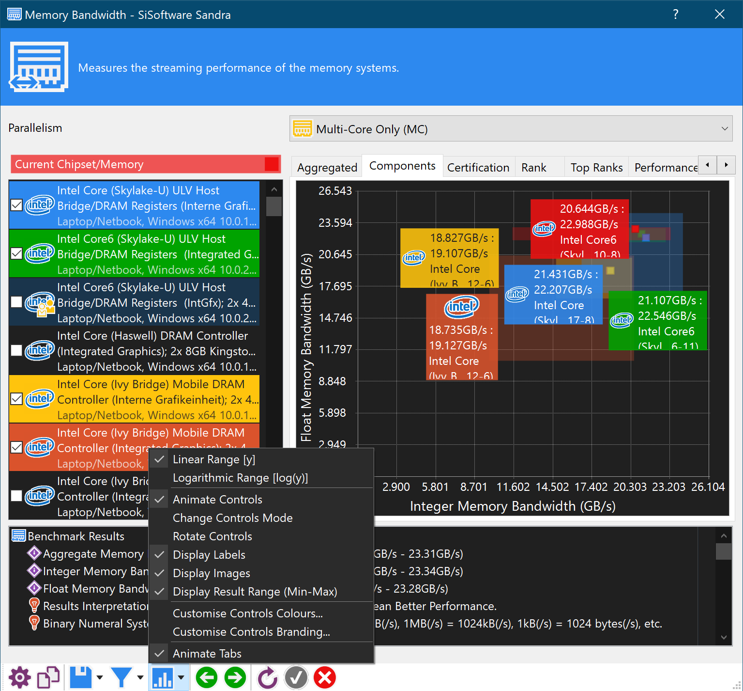Viewport: 743px width, 691px height.
Task: Uncheck the orange Ivy Bridge Mobile DRAM entry
Action: coord(16,447)
